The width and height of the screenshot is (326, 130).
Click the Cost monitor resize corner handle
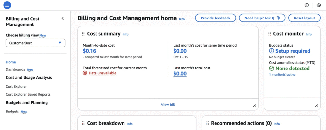point(317,105)
